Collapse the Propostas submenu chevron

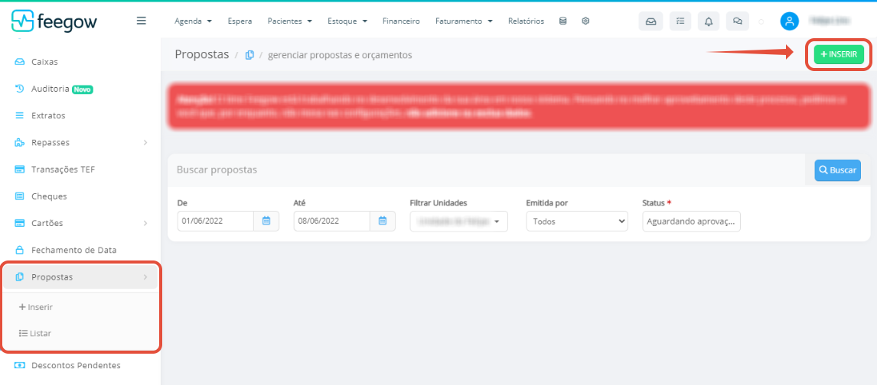tap(145, 277)
